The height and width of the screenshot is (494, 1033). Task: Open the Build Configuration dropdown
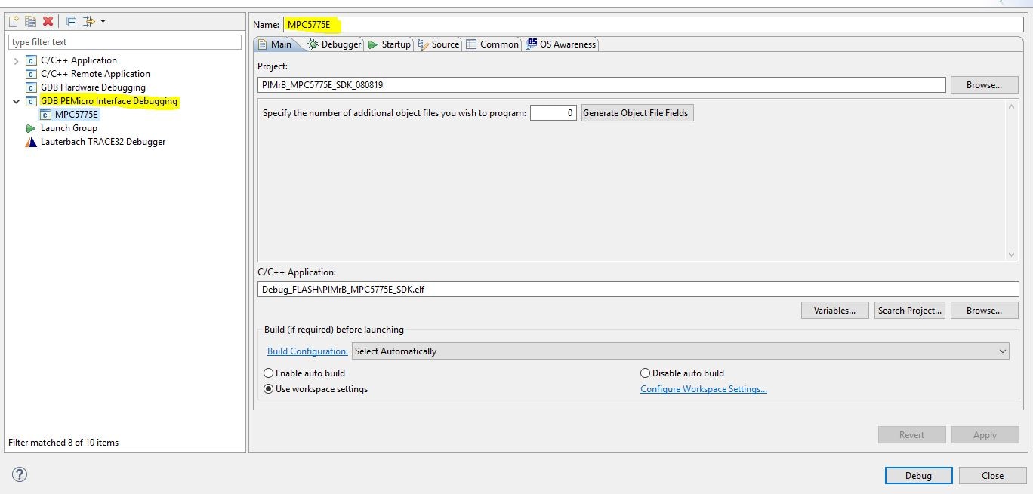[680, 351]
